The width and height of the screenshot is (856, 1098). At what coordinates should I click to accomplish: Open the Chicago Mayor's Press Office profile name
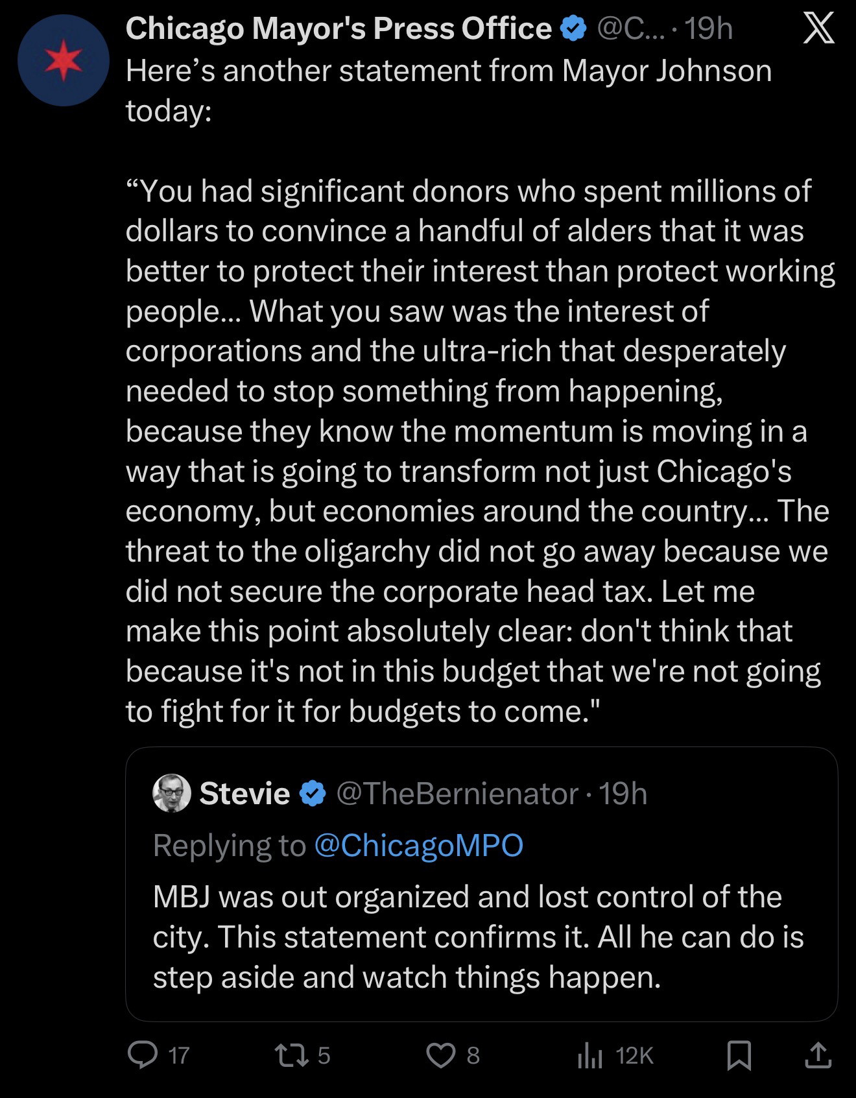coord(338,29)
